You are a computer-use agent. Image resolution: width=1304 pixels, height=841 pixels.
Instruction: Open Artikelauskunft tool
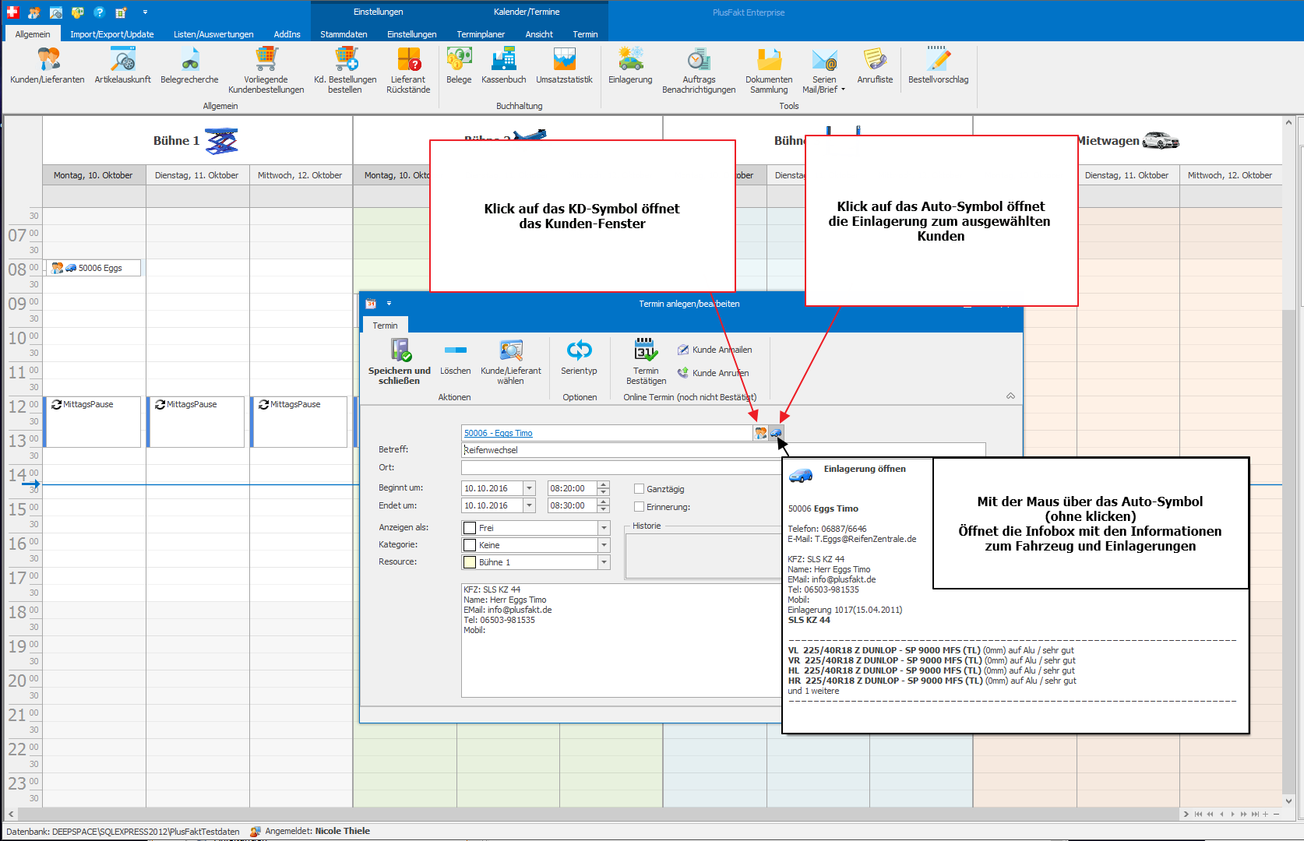click(122, 65)
